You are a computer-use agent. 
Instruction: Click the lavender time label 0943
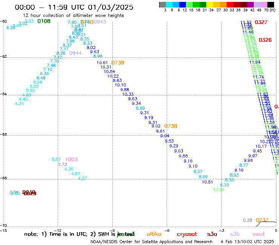(x=100, y=22)
